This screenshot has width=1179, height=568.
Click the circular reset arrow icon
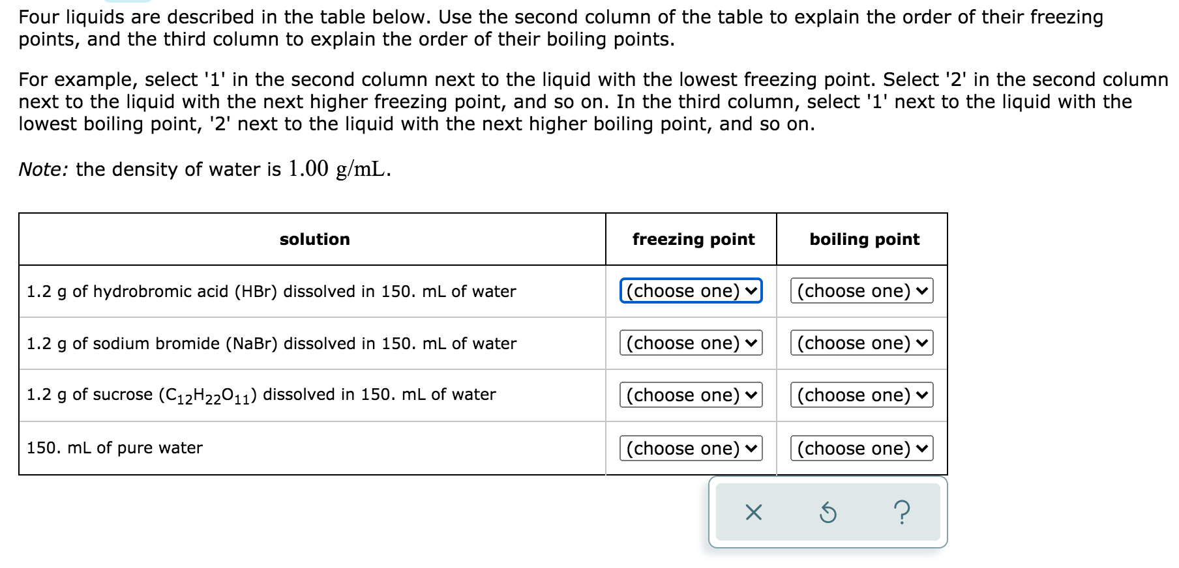click(x=827, y=513)
